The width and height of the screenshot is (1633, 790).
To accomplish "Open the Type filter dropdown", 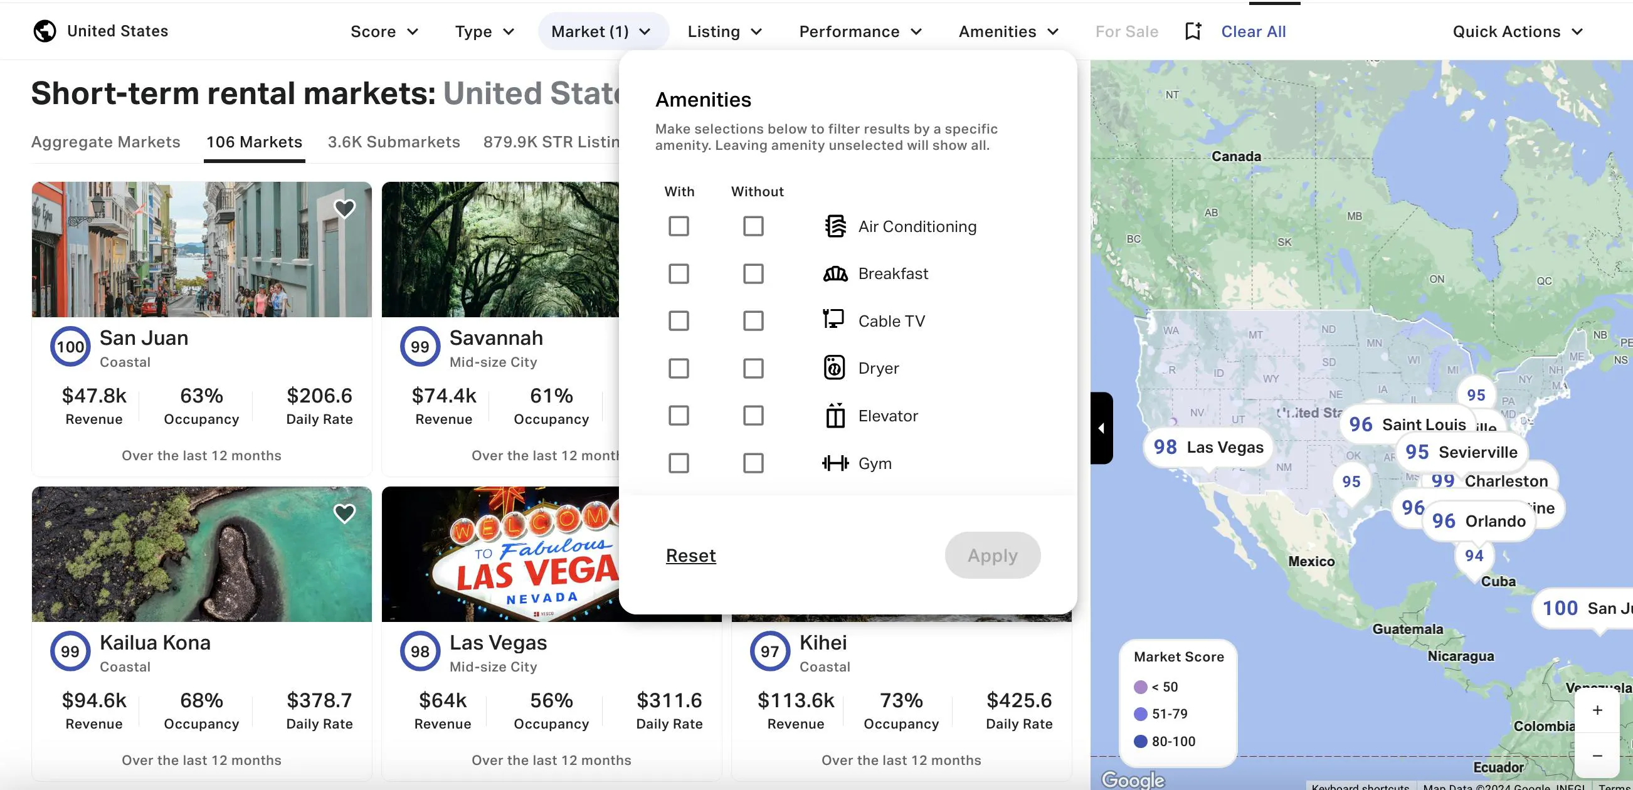I will [x=484, y=32].
